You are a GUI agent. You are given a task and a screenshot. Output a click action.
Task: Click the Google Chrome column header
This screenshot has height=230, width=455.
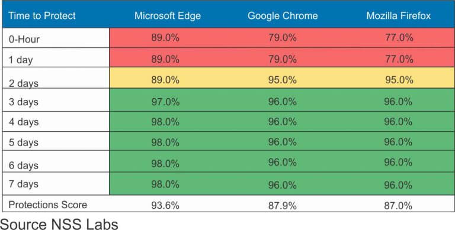283,15
